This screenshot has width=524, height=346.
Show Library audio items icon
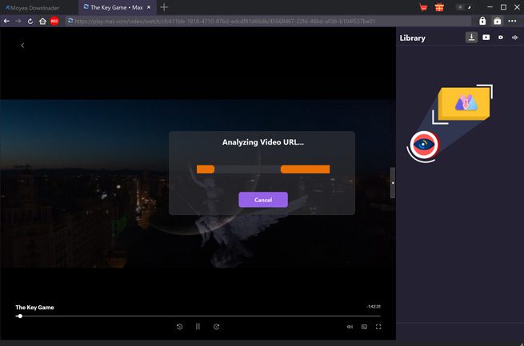(514, 38)
